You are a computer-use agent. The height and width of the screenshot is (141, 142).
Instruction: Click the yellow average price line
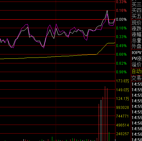[x=58, y=56]
